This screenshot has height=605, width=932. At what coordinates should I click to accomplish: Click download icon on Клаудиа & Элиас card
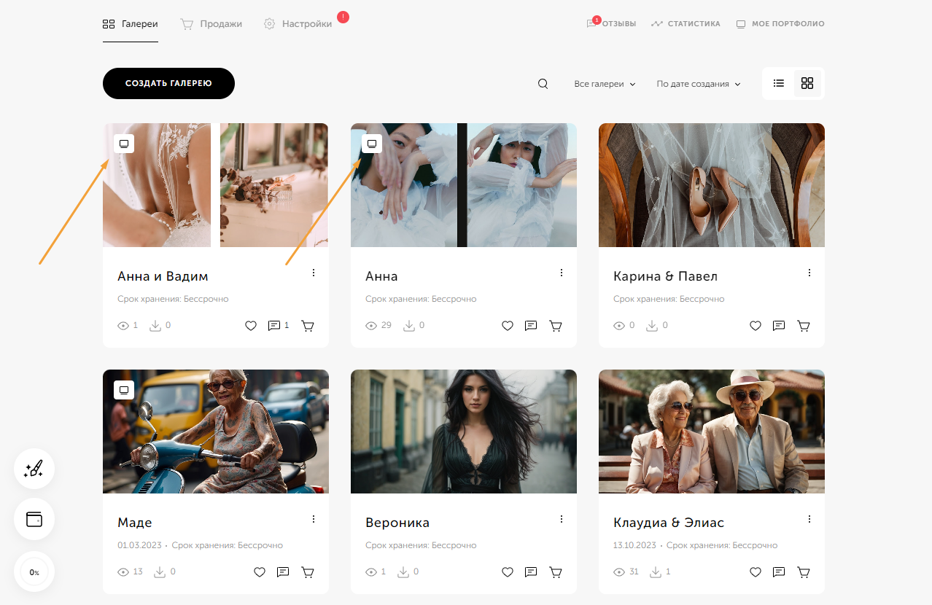click(x=655, y=572)
